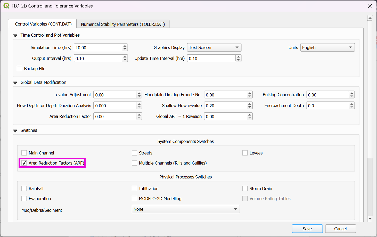
Task: Increase Update Time Interval with up arrow
Action: [238, 57]
